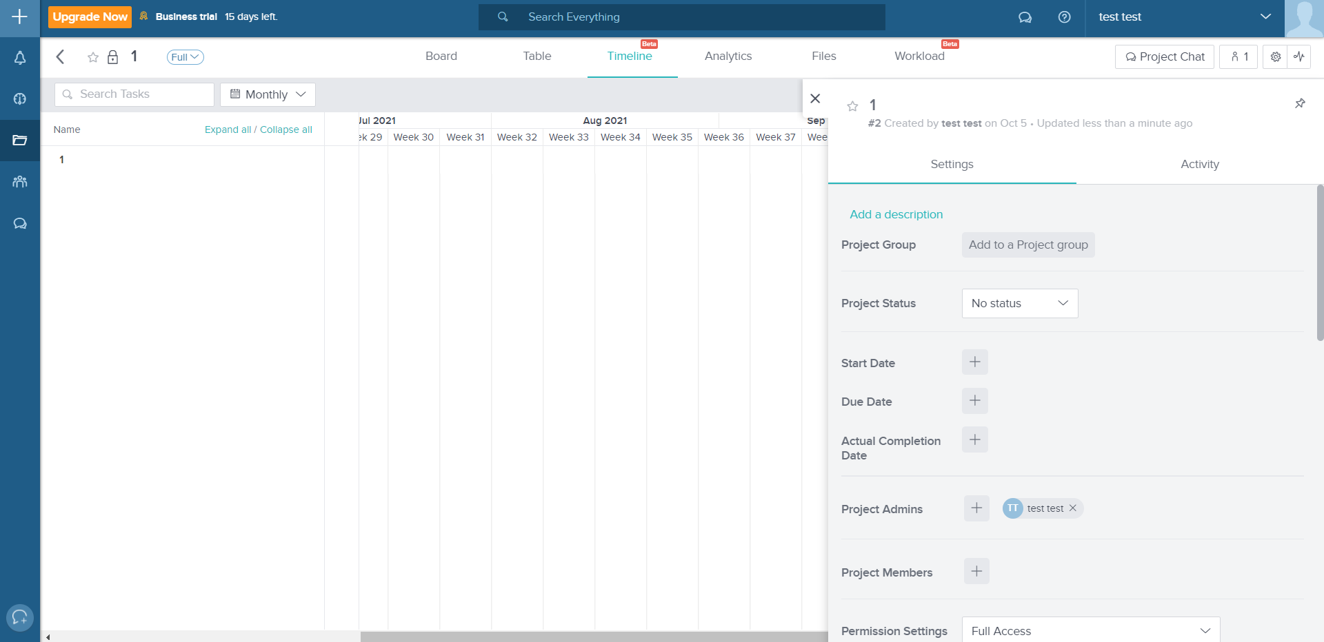This screenshot has width=1324, height=642.
Task: Select the Timeline tab
Action: click(630, 56)
